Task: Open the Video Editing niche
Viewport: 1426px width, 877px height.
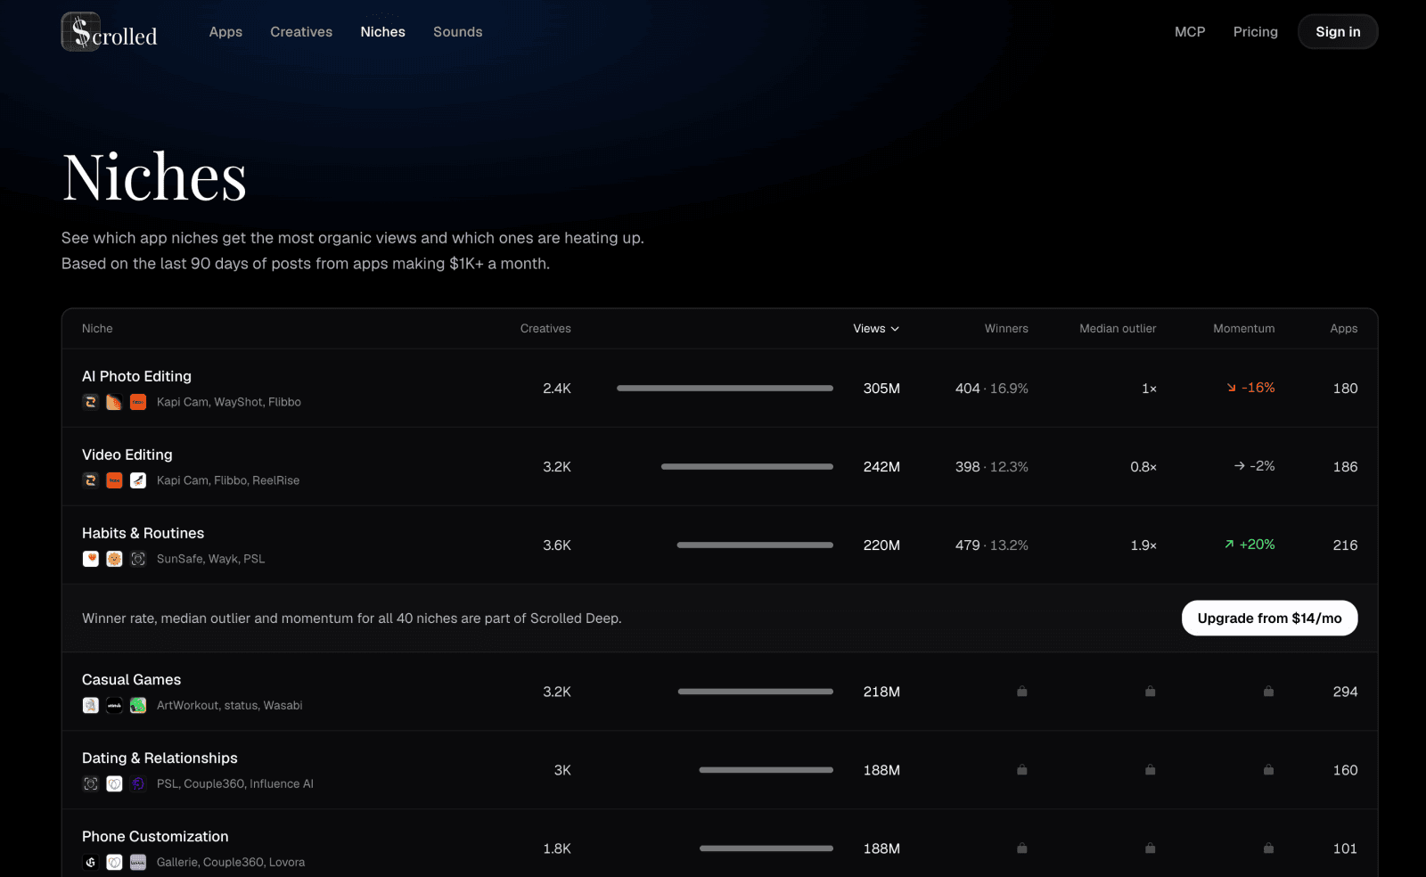Action: 127,455
